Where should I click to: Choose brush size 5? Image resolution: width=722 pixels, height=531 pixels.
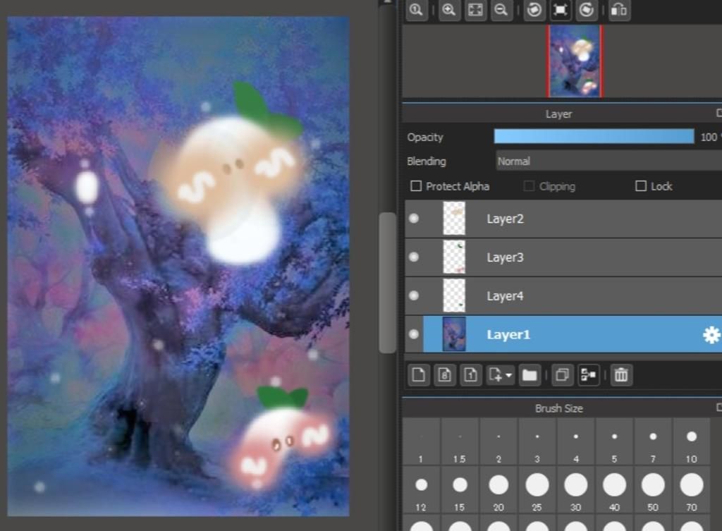[x=614, y=443]
